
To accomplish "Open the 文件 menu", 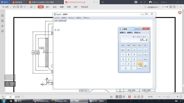I will click(x=6, y=7).
